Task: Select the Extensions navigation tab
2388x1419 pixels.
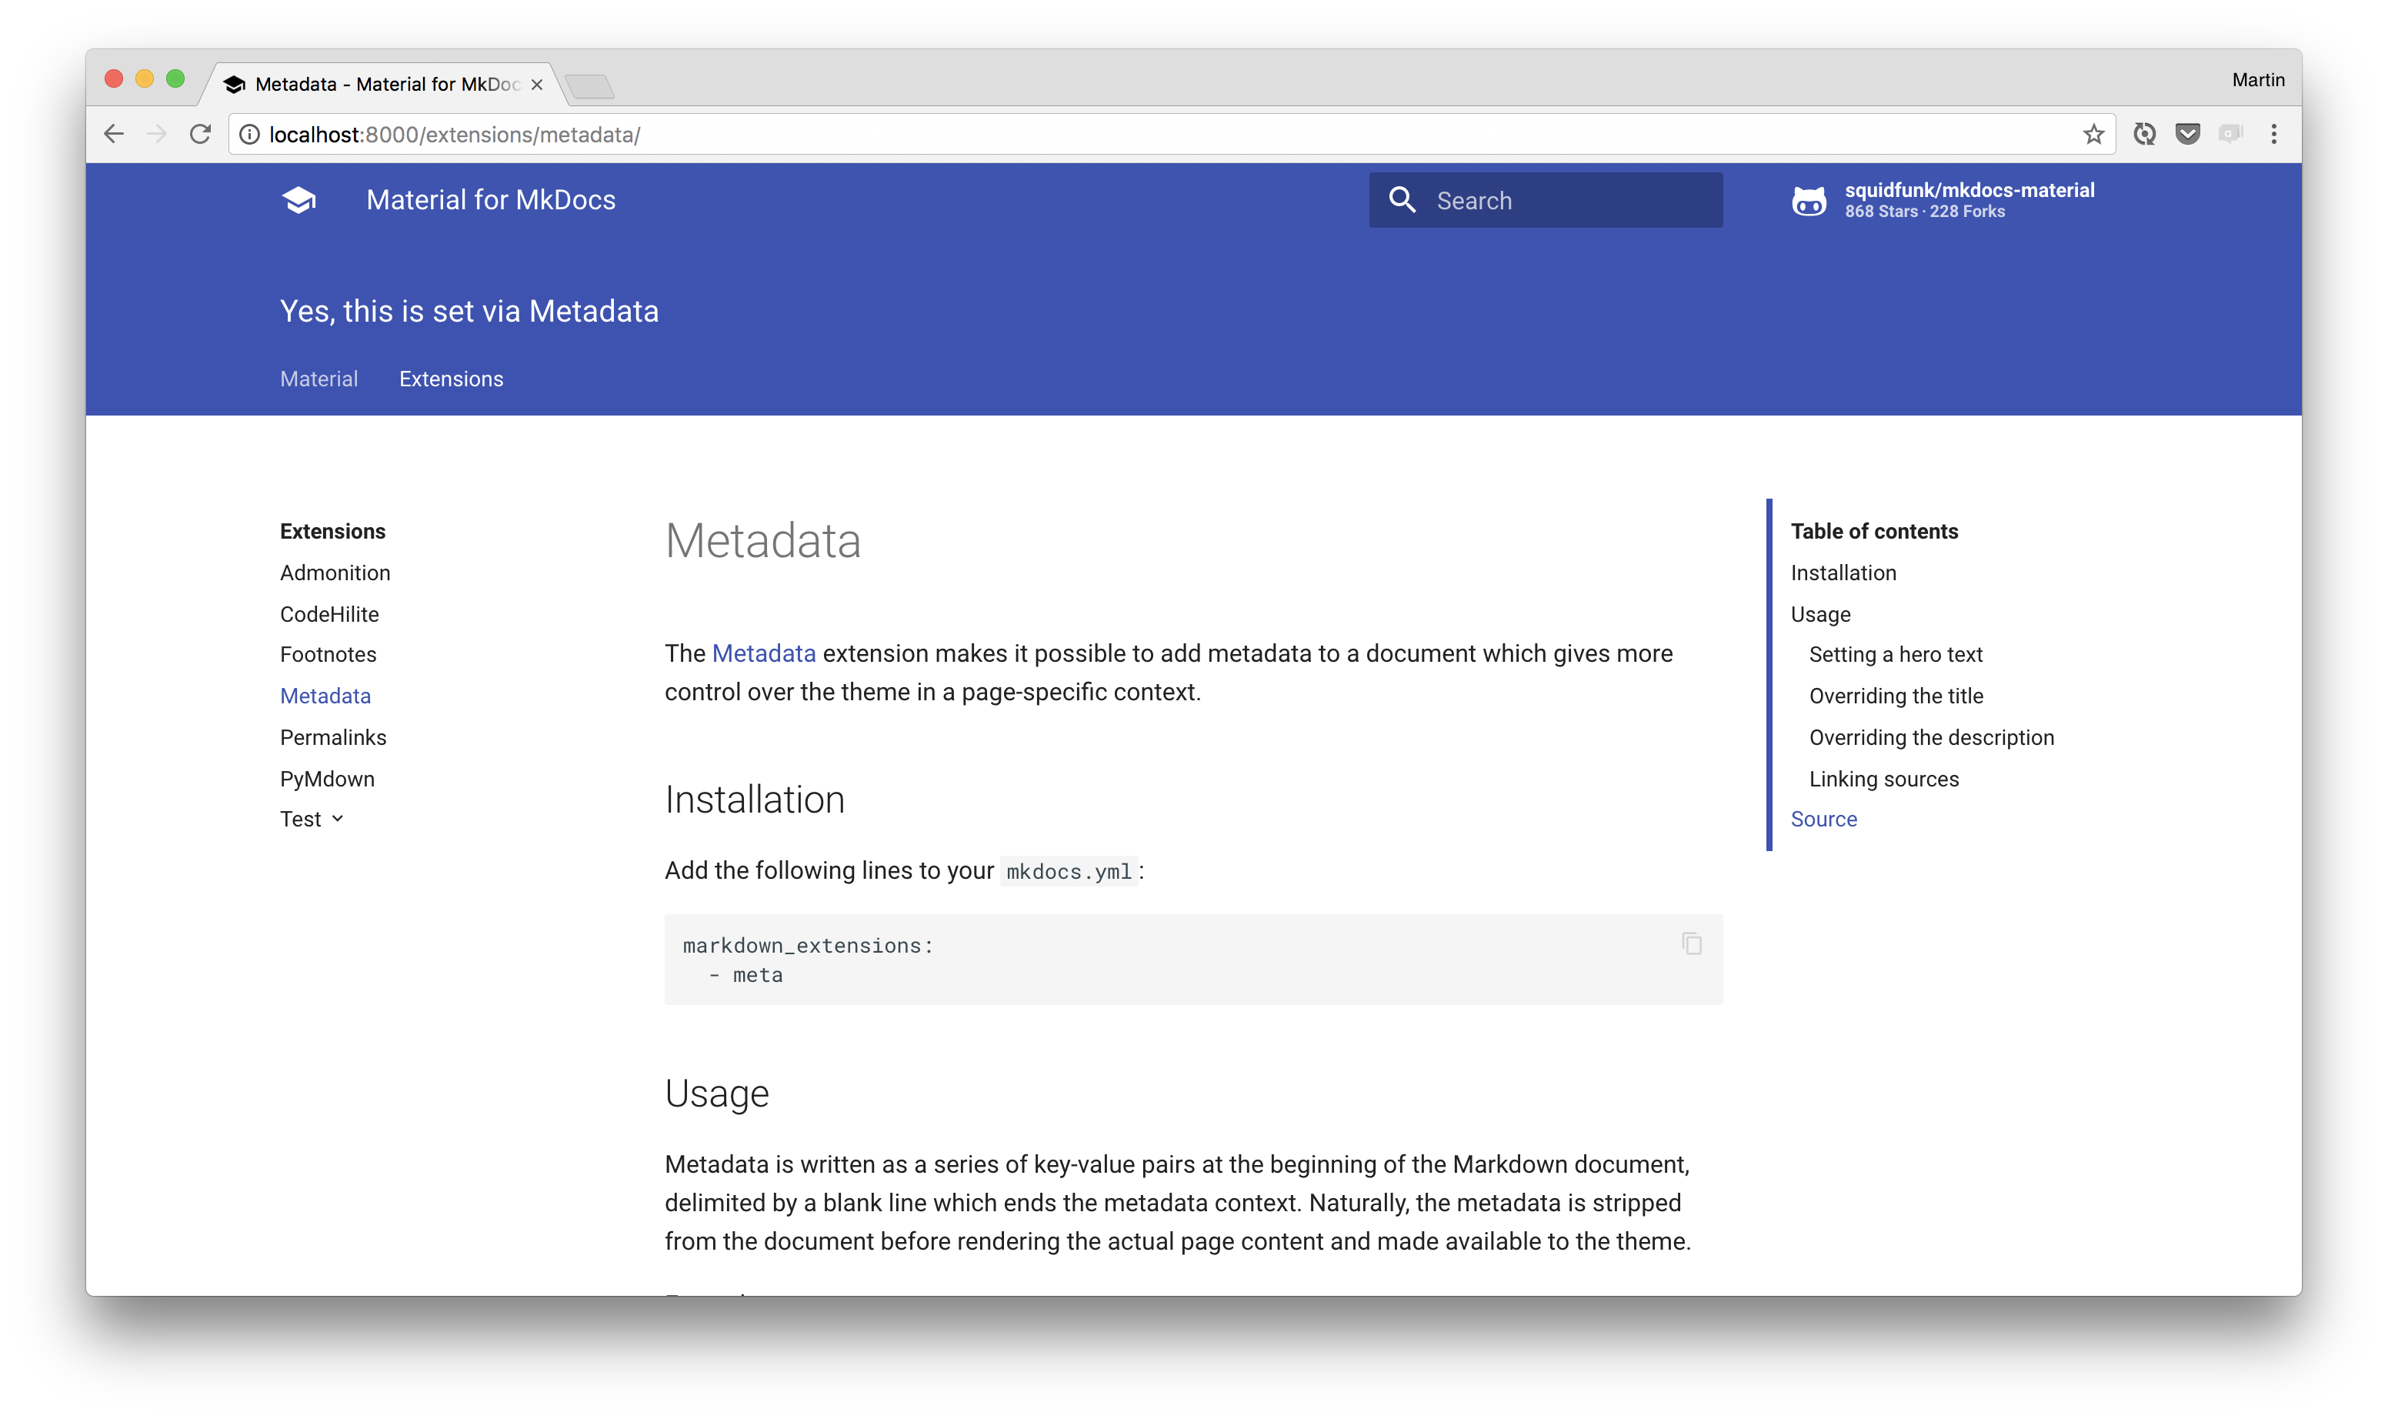Action: click(x=450, y=379)
